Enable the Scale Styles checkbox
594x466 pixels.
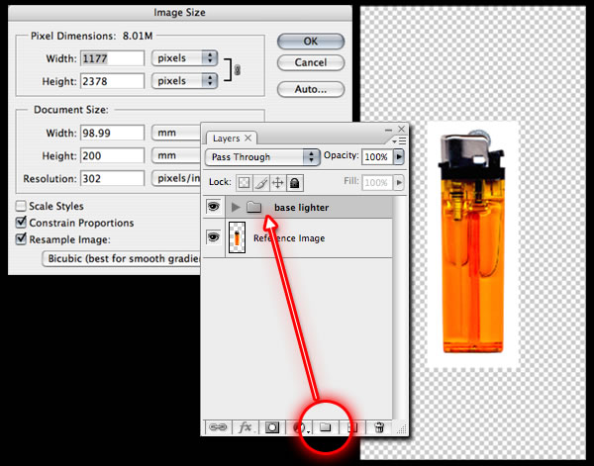tap(21, 207)
